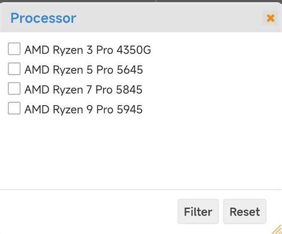Enable the AMD Ryzen 5 Pro 5645 checkbox

pyautogui.click(x=14, y=69)
